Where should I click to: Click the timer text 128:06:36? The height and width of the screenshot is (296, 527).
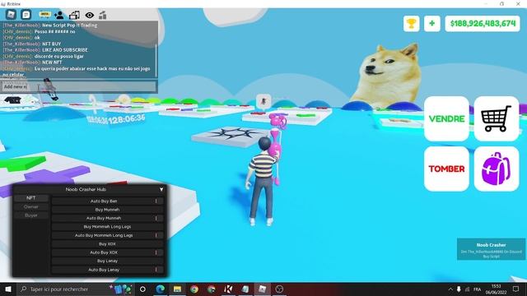(127, 118)
